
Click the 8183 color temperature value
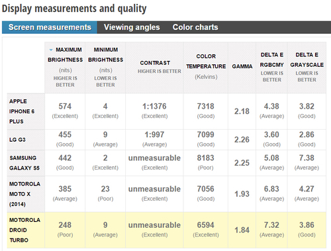206,158
